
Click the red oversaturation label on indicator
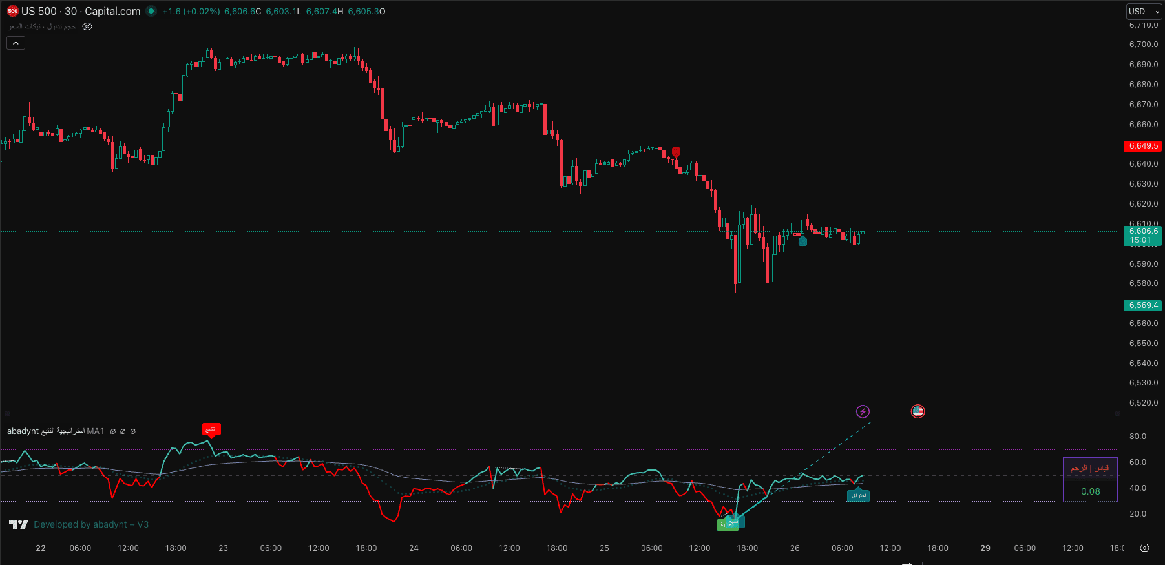(x=211, y=429)
